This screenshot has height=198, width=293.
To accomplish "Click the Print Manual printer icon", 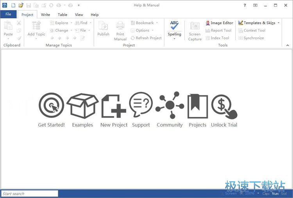I will pos(120,26).
